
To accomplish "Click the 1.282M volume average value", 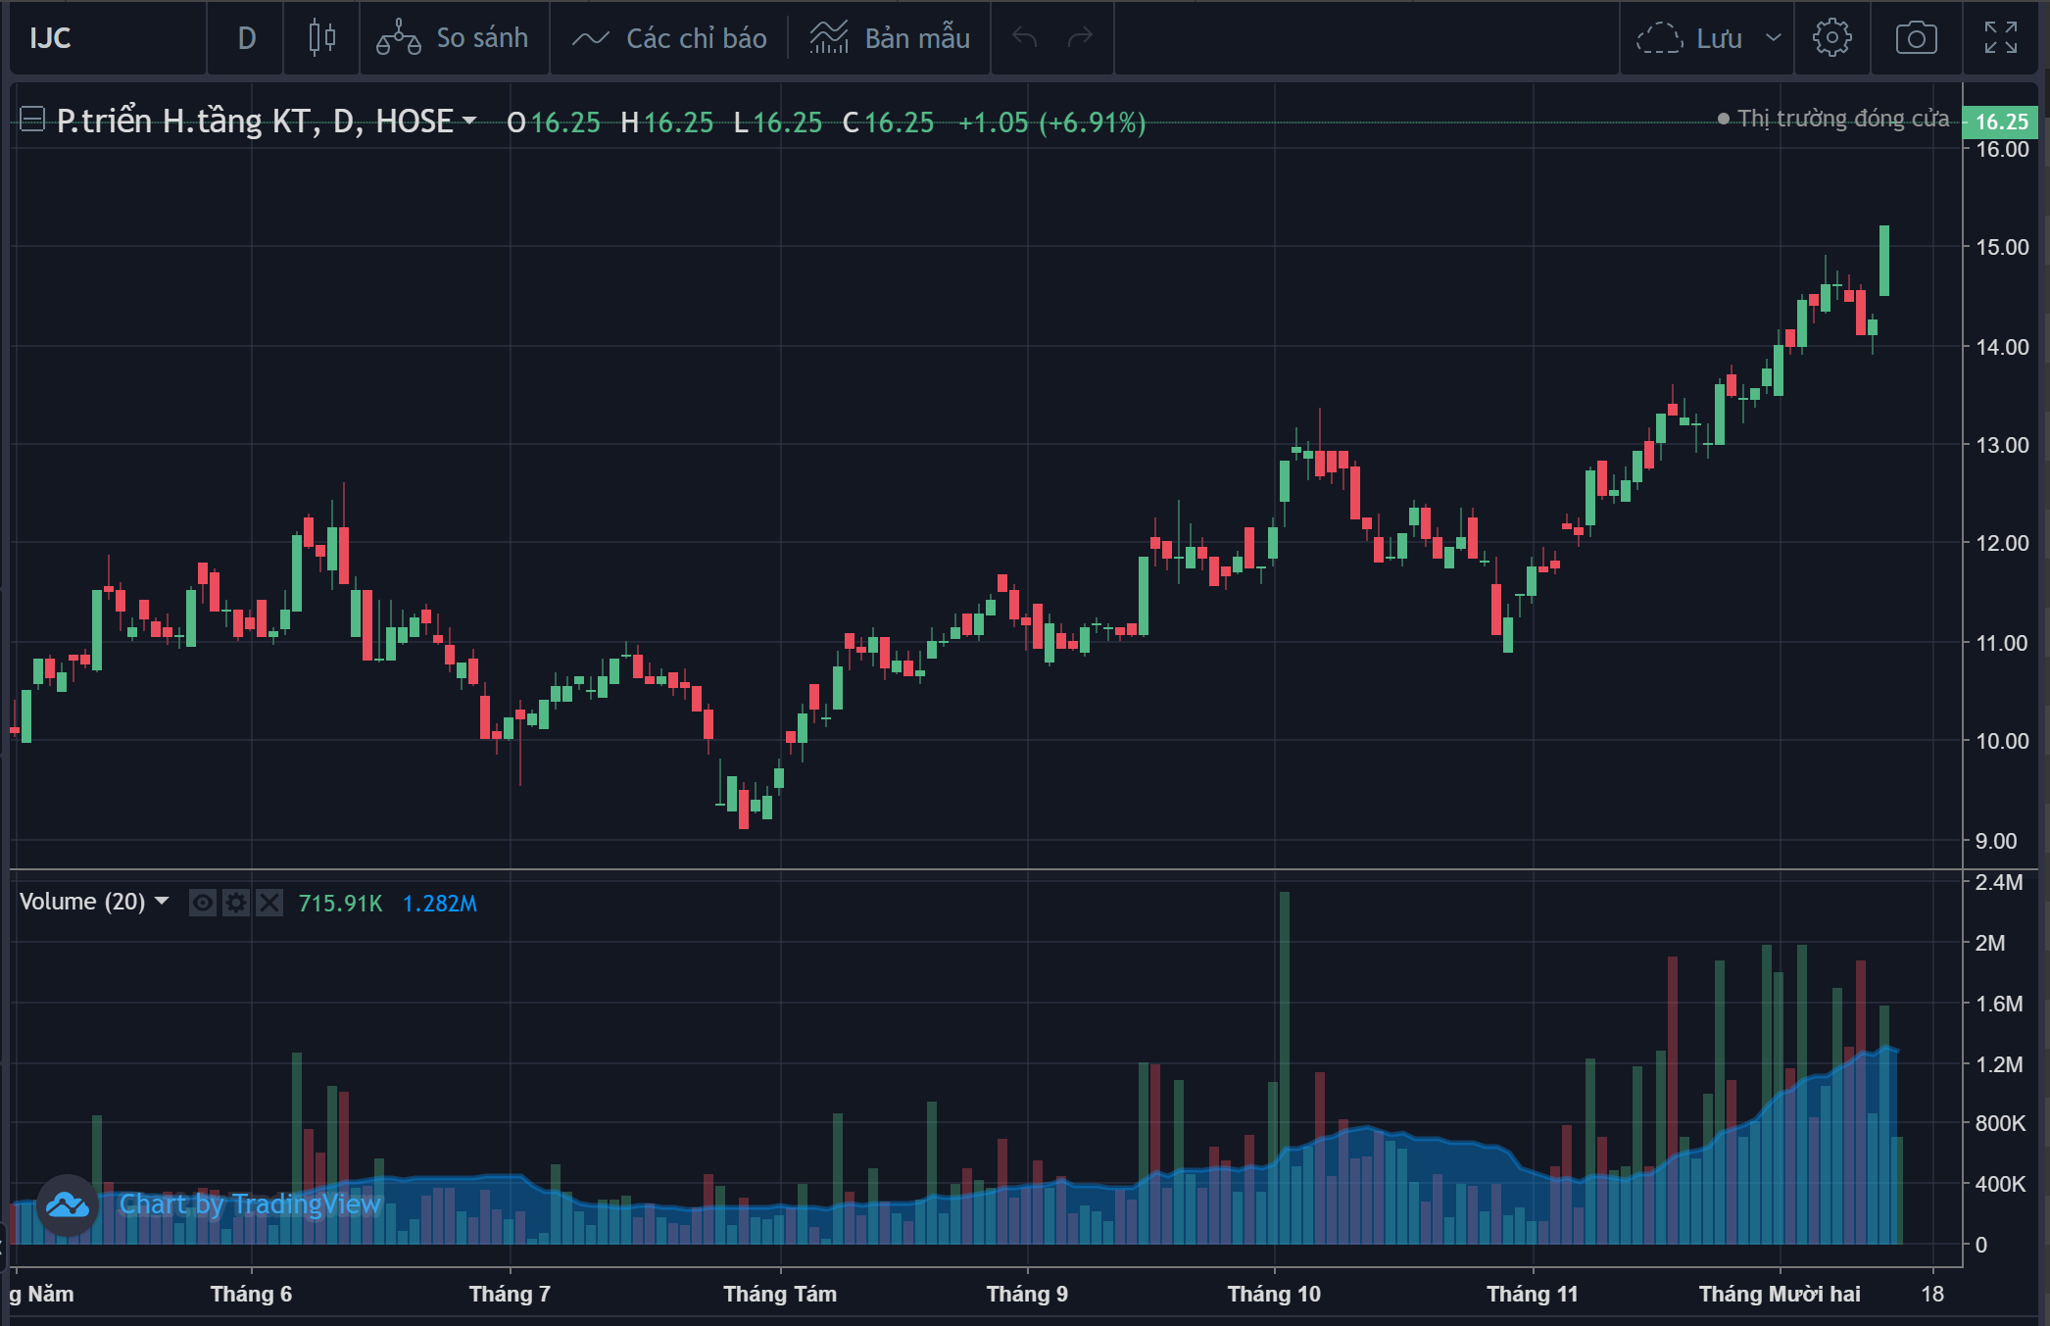I will pos(440,903).
